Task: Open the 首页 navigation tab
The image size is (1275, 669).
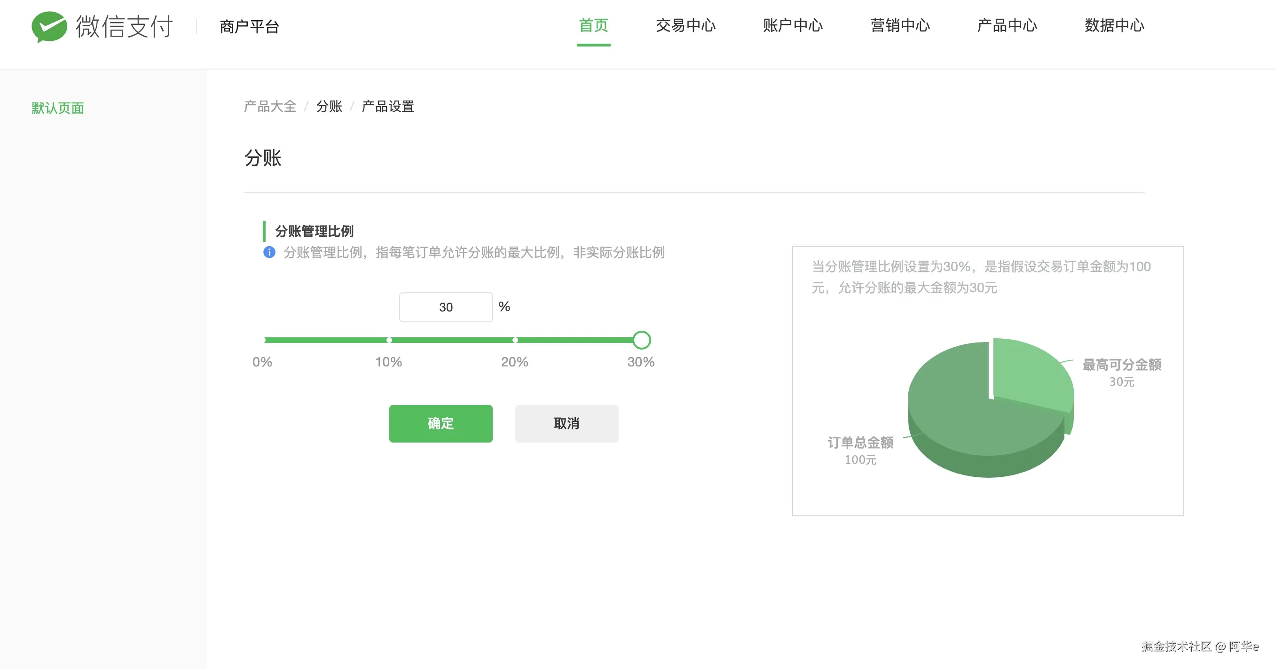Action: [593, 26]
